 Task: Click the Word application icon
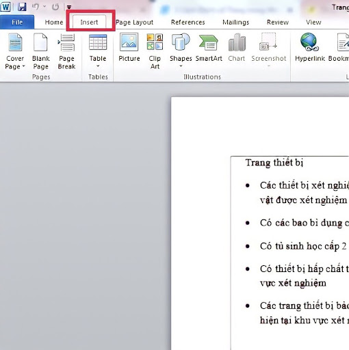point(5,7)
